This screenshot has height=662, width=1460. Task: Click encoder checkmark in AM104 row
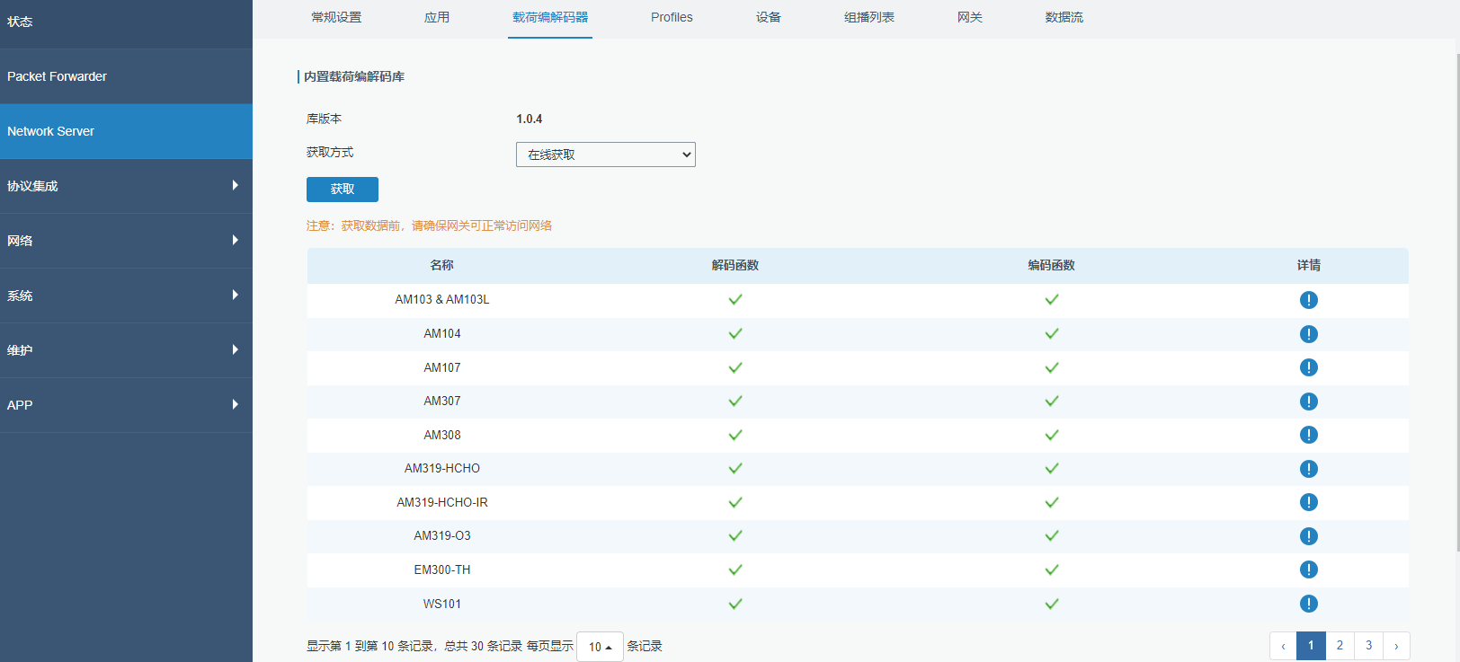[1052, 333]
